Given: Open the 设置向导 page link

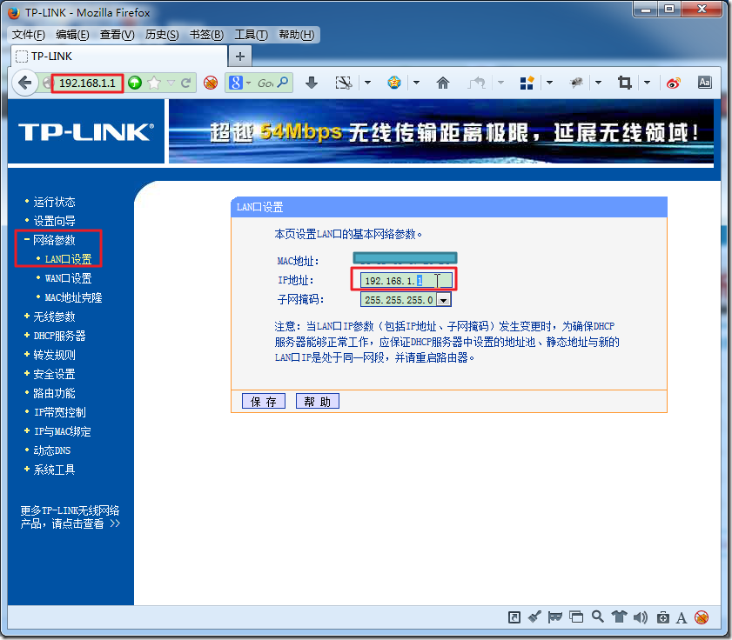Looking at the screenshot, I should point(54,221).
